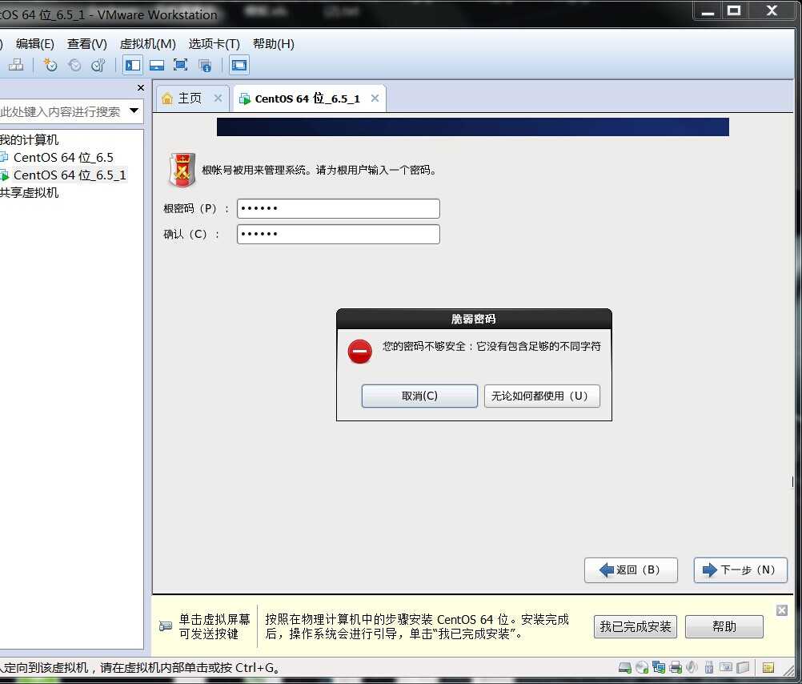Open the snapshot manager icon
Viewport: 802px width, 684px height.
pyautogui.click(x=98, y=65)
